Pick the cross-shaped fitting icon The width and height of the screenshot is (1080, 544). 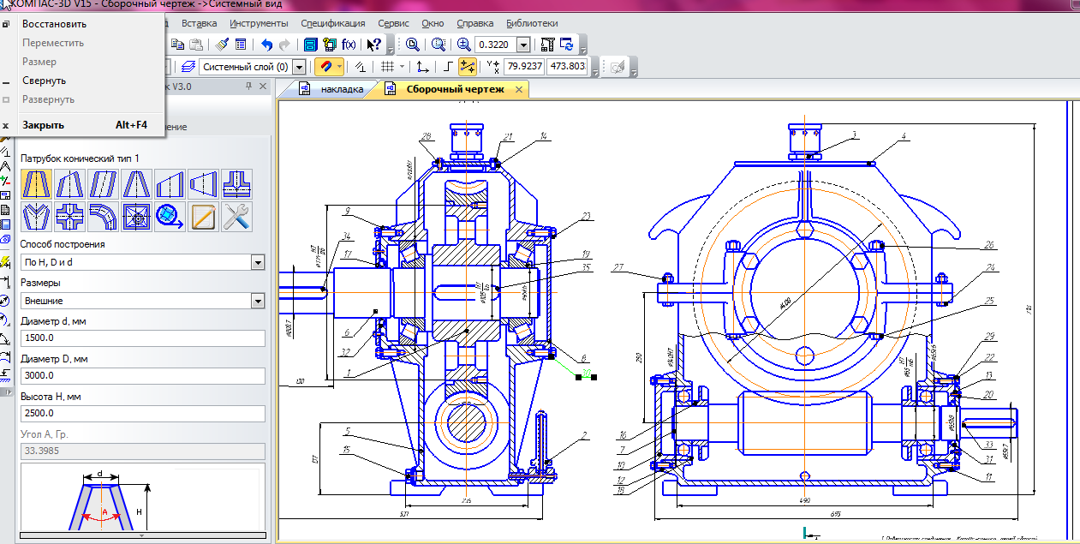pyautogui.click(x=69, y=218)
